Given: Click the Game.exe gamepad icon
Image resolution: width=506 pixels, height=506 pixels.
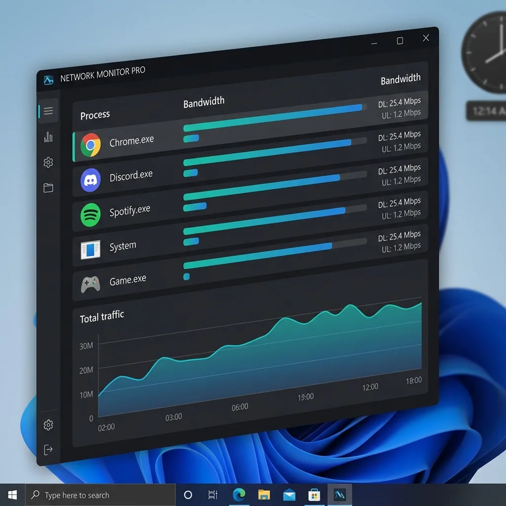Looking at the screenshot, I should click(x=90, y=284).
